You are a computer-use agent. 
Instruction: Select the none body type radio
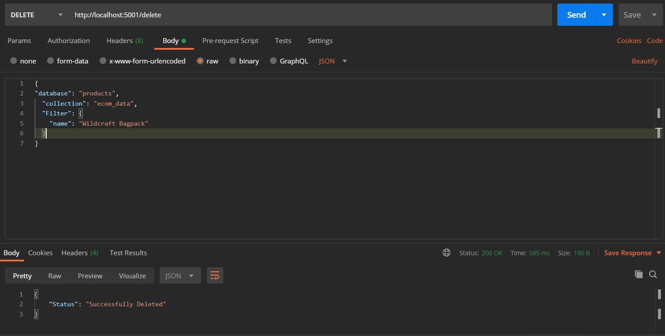coord(14,61)
